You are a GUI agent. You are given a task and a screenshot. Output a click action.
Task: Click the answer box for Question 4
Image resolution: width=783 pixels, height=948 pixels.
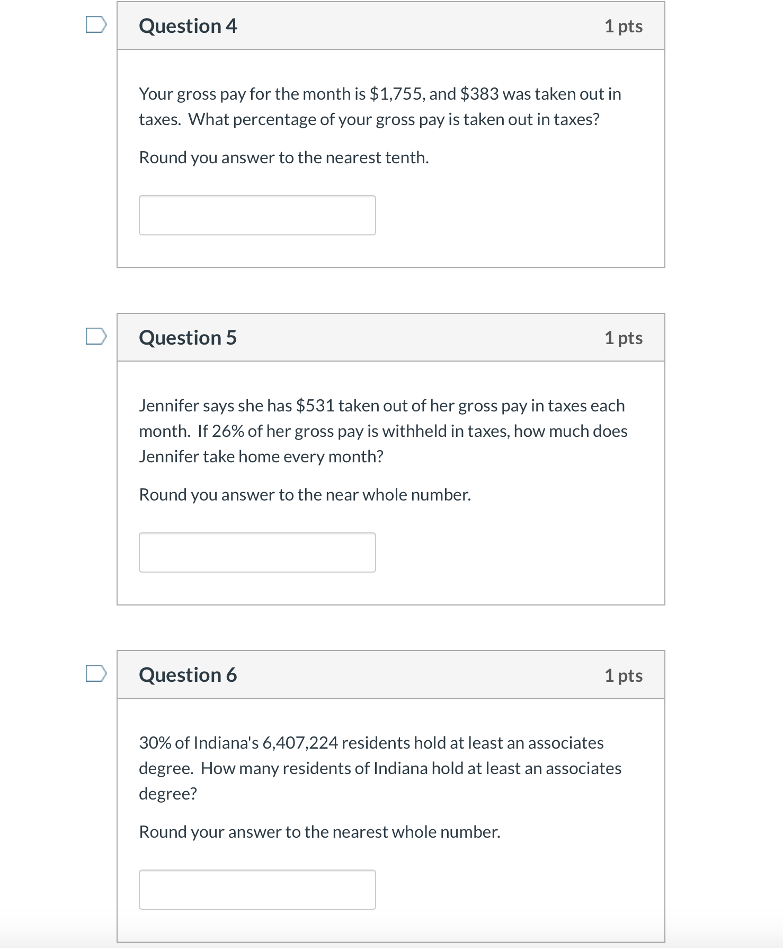tap(256, 215)
